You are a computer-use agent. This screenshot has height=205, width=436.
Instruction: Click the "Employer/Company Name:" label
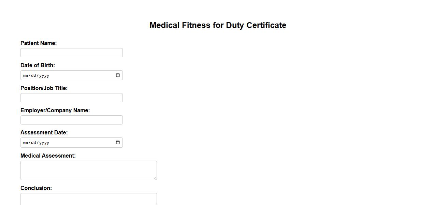[55, 111]
